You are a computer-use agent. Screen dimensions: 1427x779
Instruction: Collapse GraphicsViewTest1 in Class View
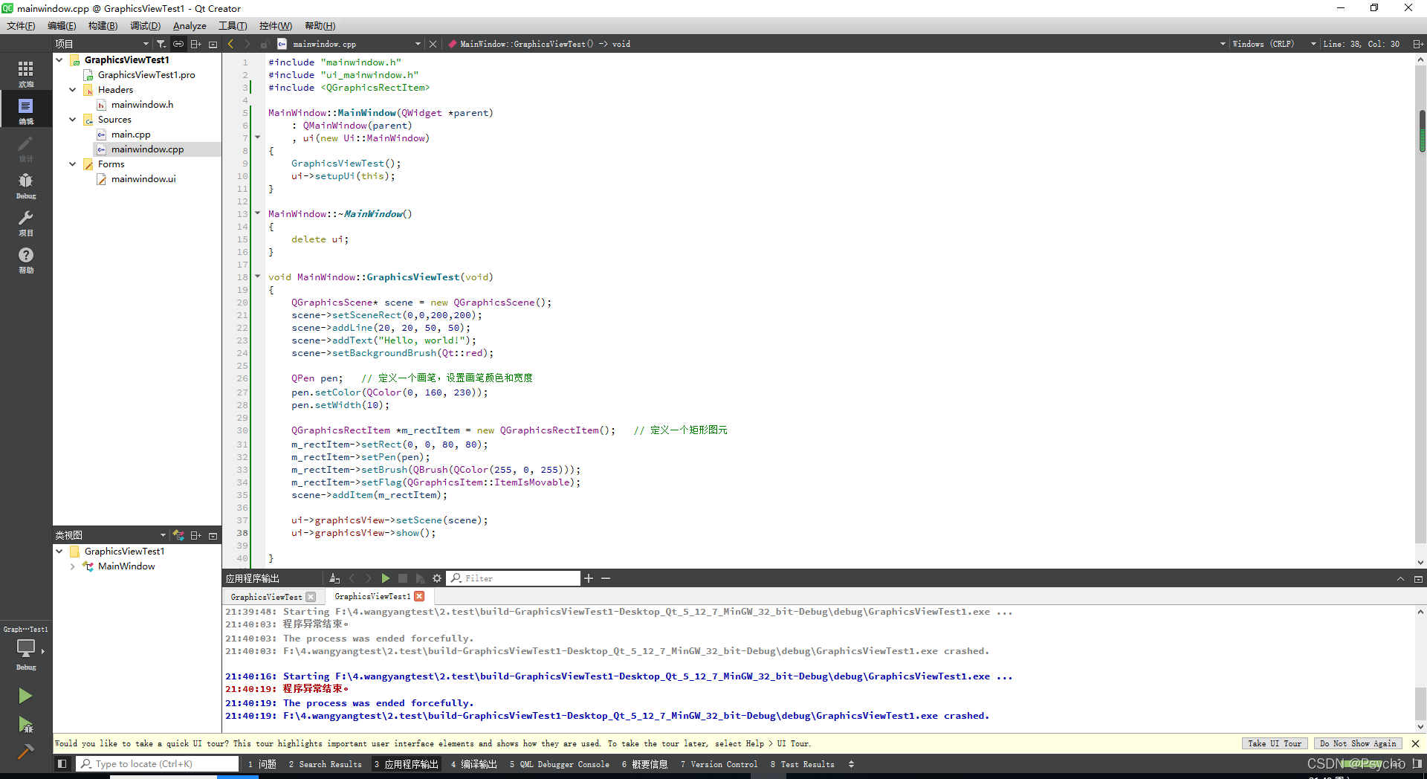click(59, 552)
